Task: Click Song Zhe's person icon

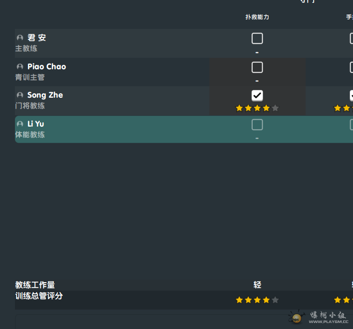Action: click(20, 95)
